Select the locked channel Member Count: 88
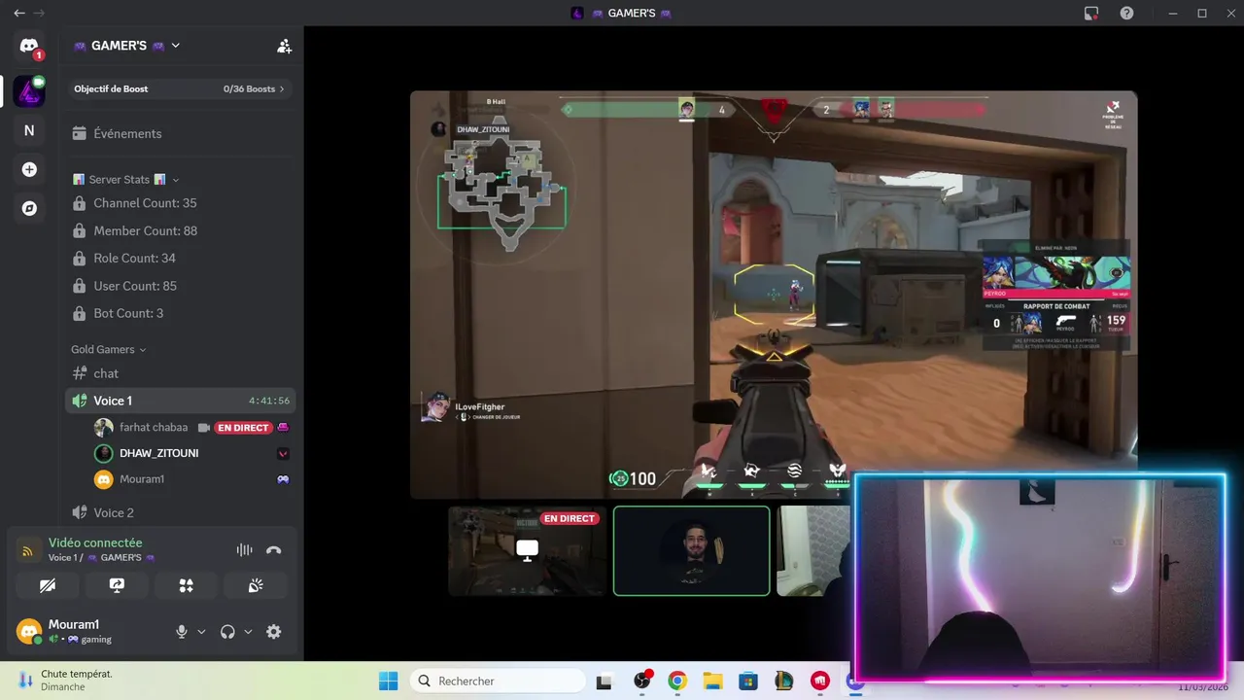This screenshot has height=700, width=1244. (x=180, y=230)
